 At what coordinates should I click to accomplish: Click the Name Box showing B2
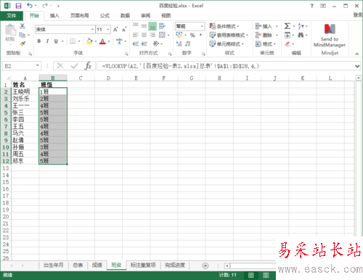point(22,66)
